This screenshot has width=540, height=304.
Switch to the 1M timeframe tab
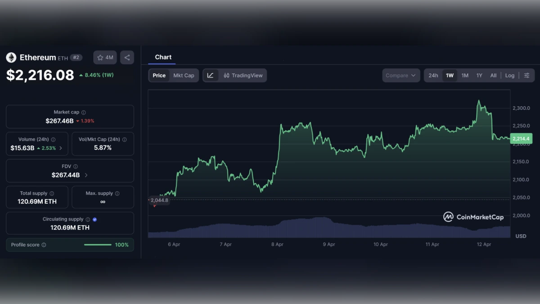pos(465,75)
